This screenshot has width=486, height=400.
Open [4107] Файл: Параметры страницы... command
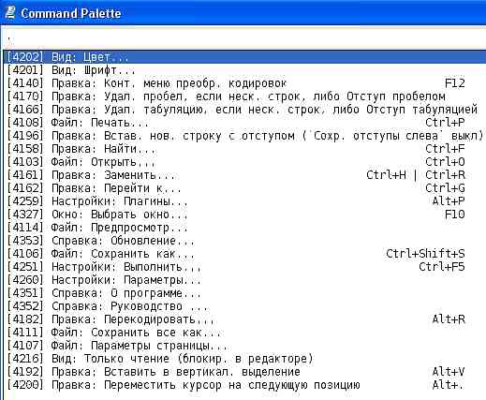(245, 346)
